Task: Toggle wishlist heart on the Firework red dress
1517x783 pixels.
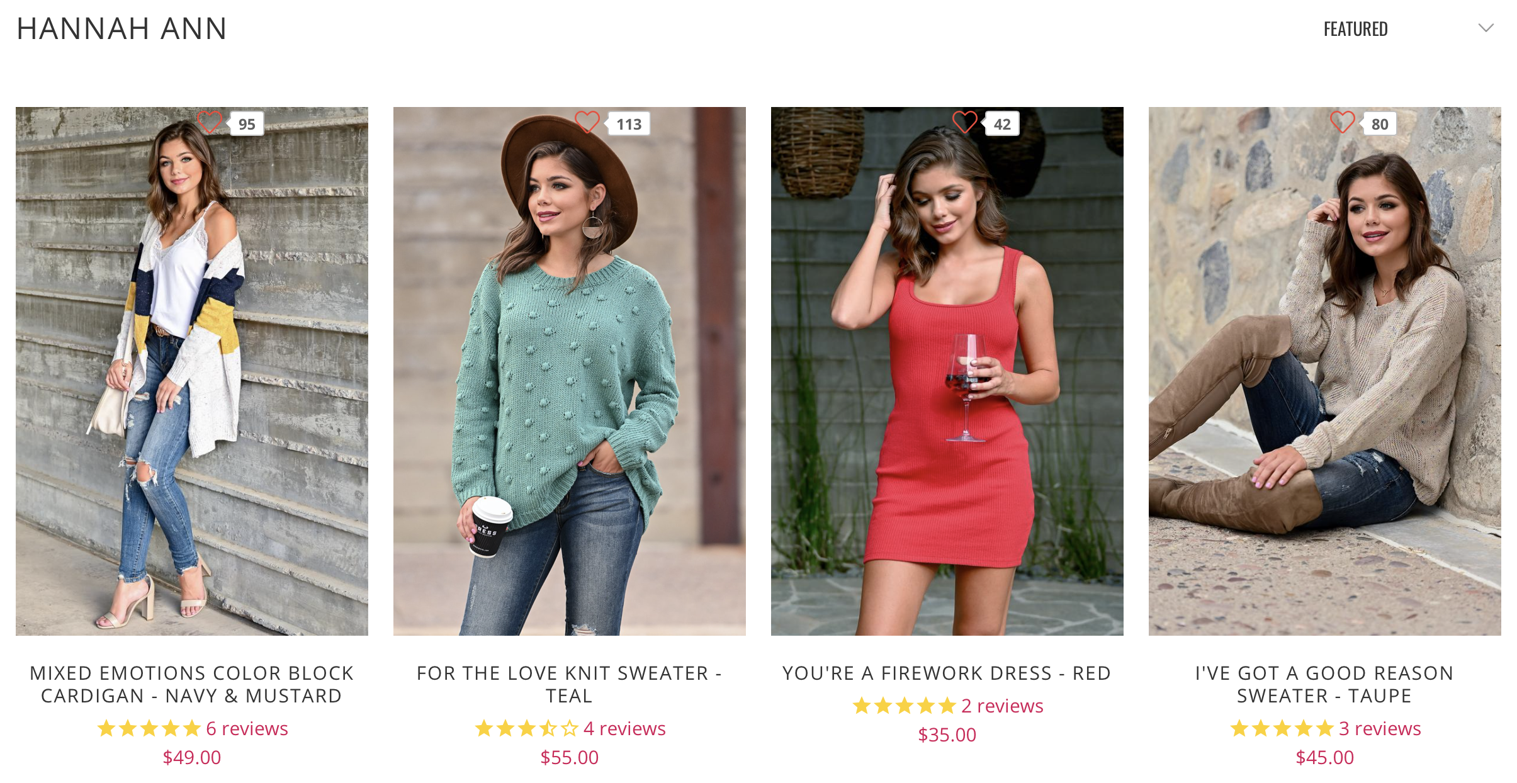Action: click(x=965, y=122)
